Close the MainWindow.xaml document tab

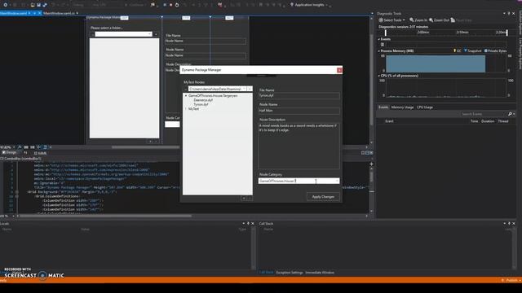pyautogui.click(x=39, y=13)
